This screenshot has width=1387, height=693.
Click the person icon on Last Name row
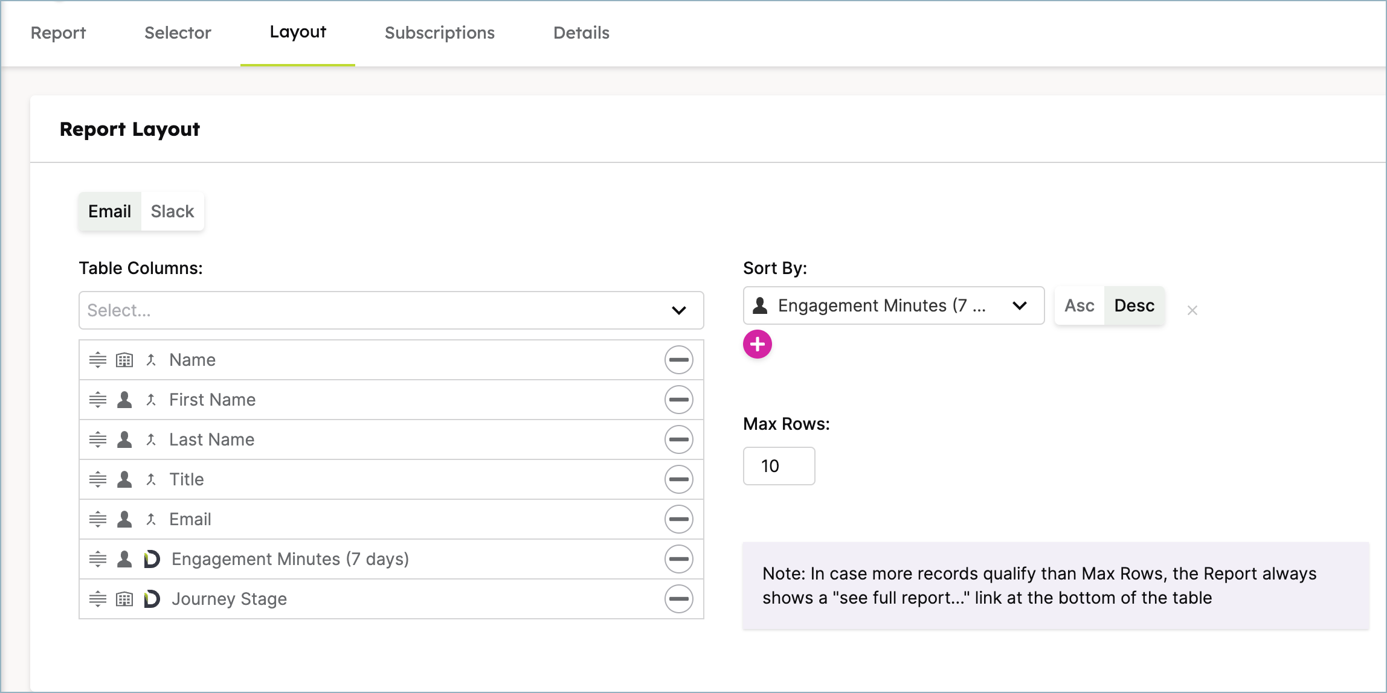coord(124,439)
